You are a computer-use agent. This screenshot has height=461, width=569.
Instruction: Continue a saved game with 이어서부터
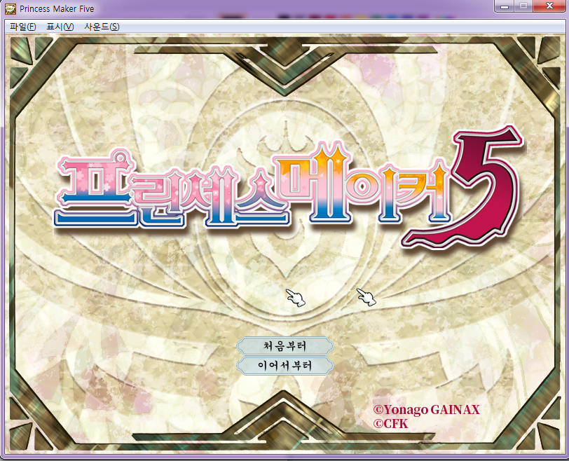(x=285, y=366)
